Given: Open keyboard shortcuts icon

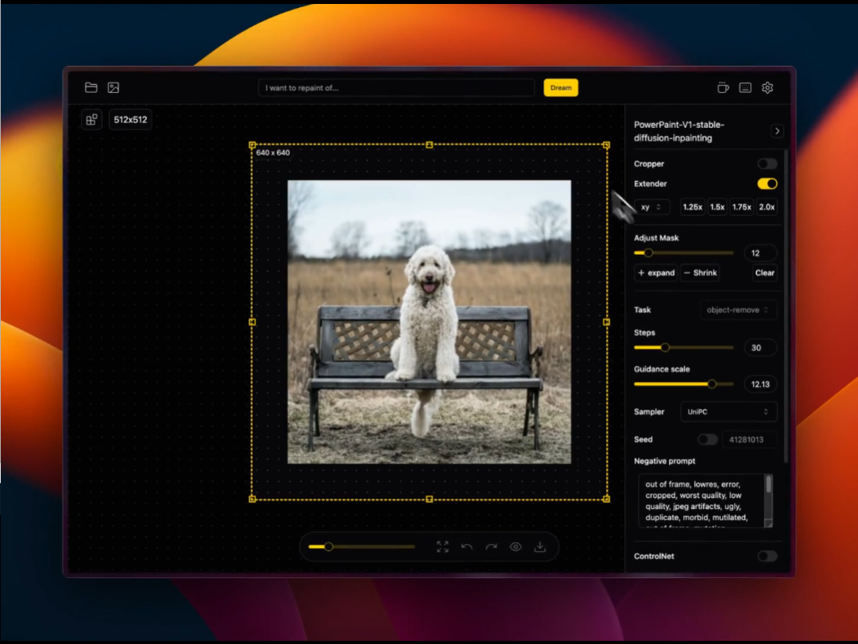Looking at the screenshot, I should pos(745,88).
